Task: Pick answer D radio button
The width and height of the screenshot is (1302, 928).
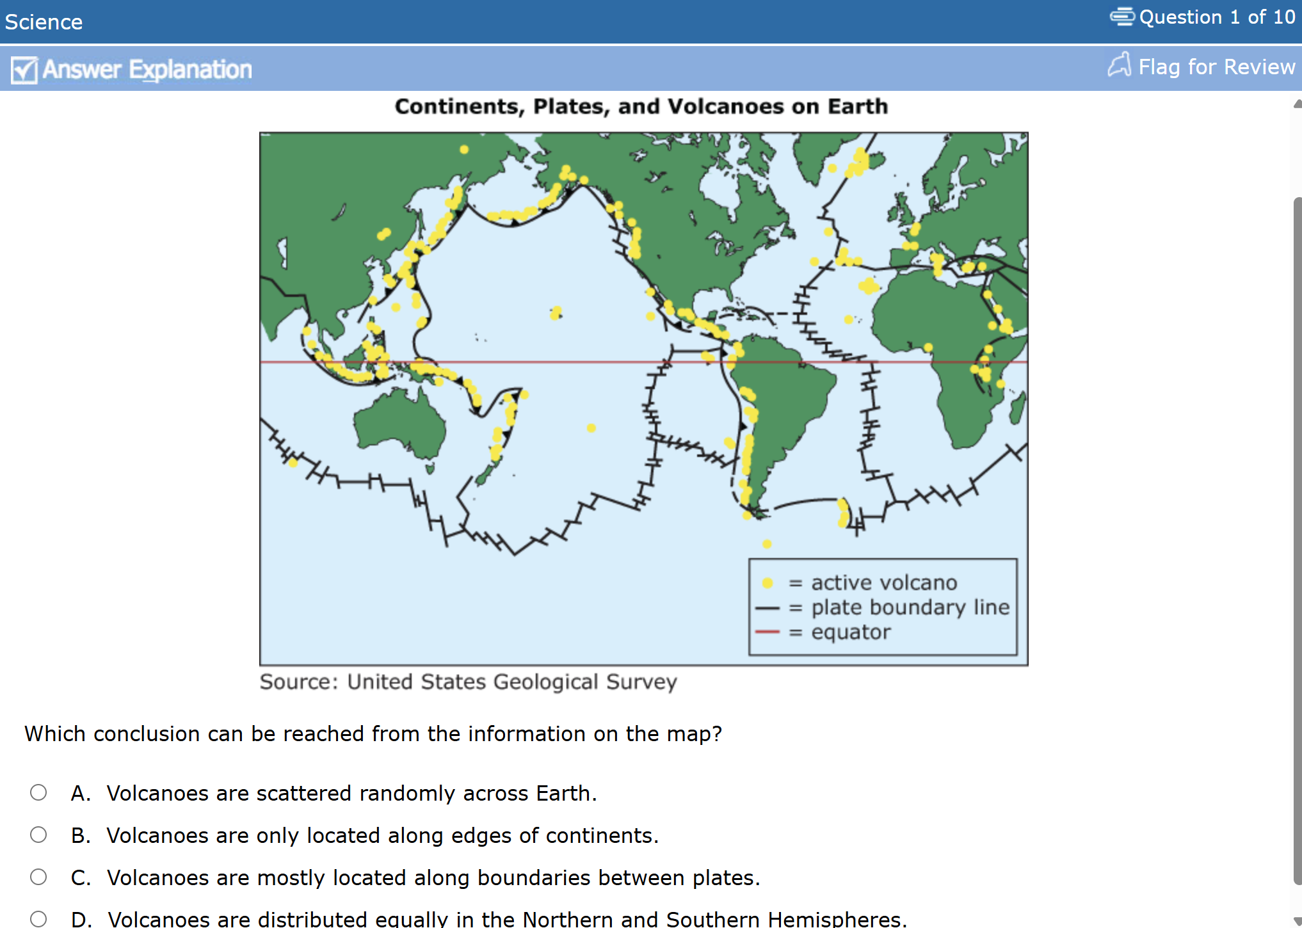Action: [x=38, y=919]
